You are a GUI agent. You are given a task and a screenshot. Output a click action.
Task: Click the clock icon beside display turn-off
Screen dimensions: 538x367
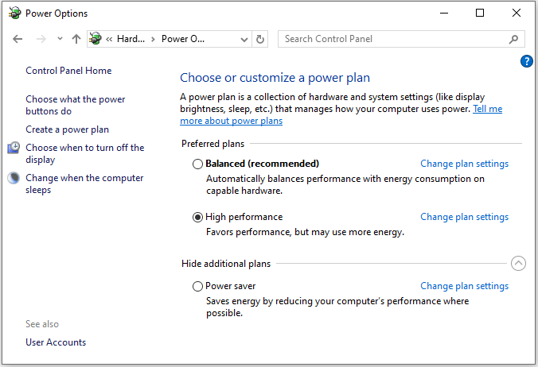point(14,149)
